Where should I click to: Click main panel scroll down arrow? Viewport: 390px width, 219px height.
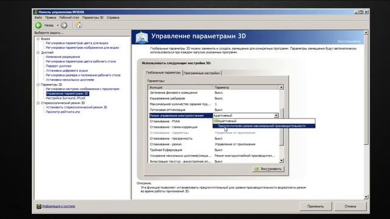pyautogui.click(x=366, y=197)
